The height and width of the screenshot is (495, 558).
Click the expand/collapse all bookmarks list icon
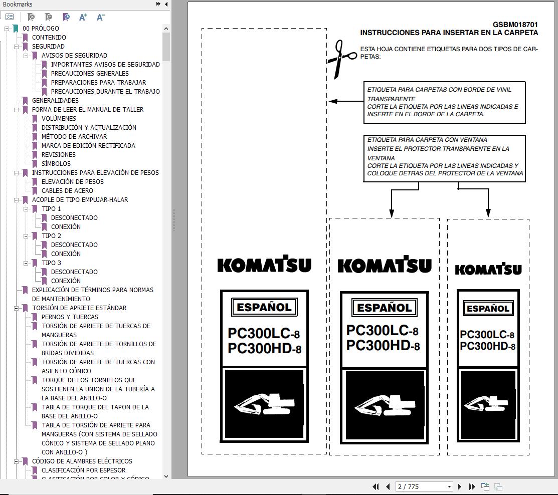(10, 17)
